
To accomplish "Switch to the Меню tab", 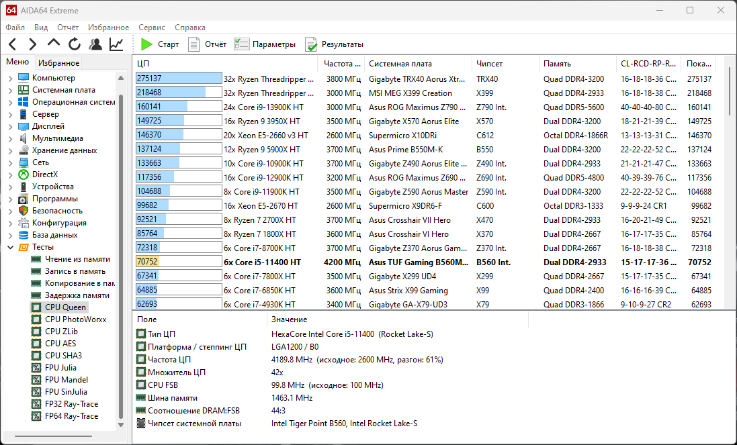I will (17, 62).
